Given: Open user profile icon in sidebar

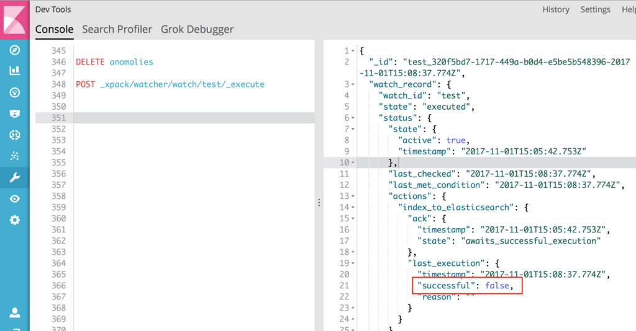Looking at the screenshot, I should pyautogui.click(x=15, y=312).
